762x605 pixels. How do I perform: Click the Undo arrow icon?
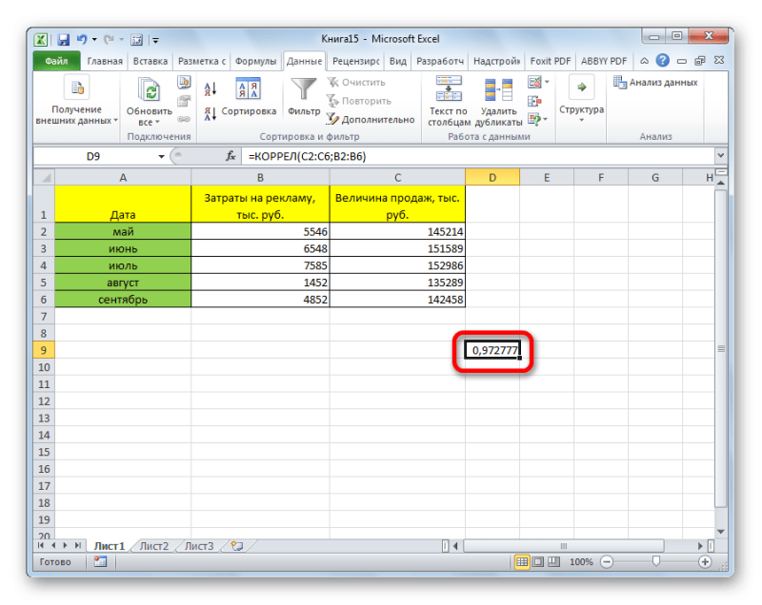82,39
